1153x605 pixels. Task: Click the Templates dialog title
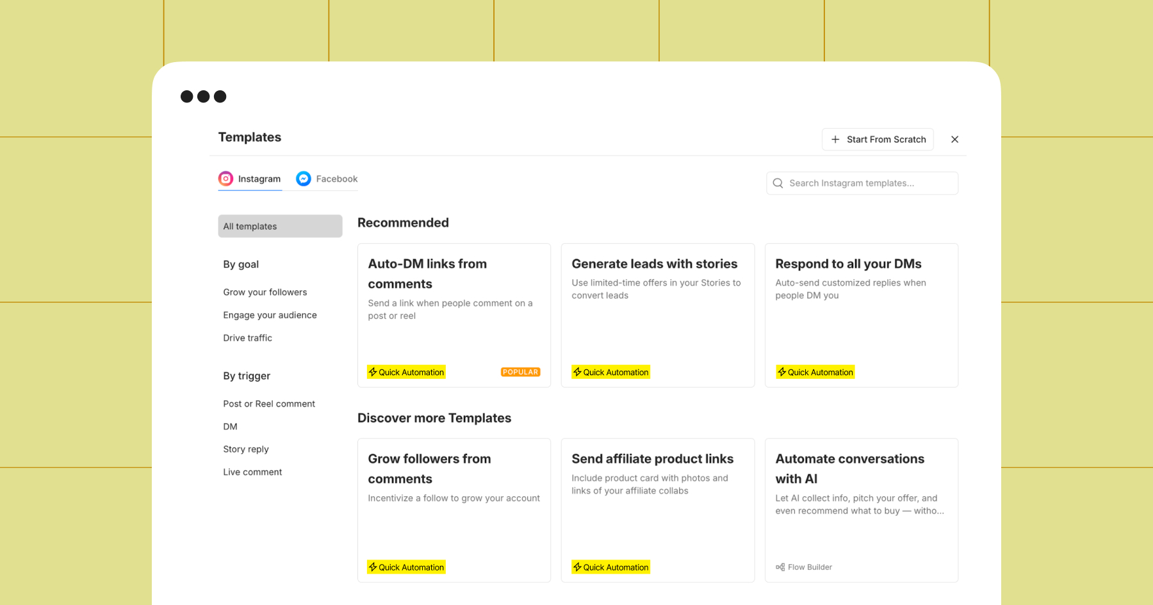250,137
